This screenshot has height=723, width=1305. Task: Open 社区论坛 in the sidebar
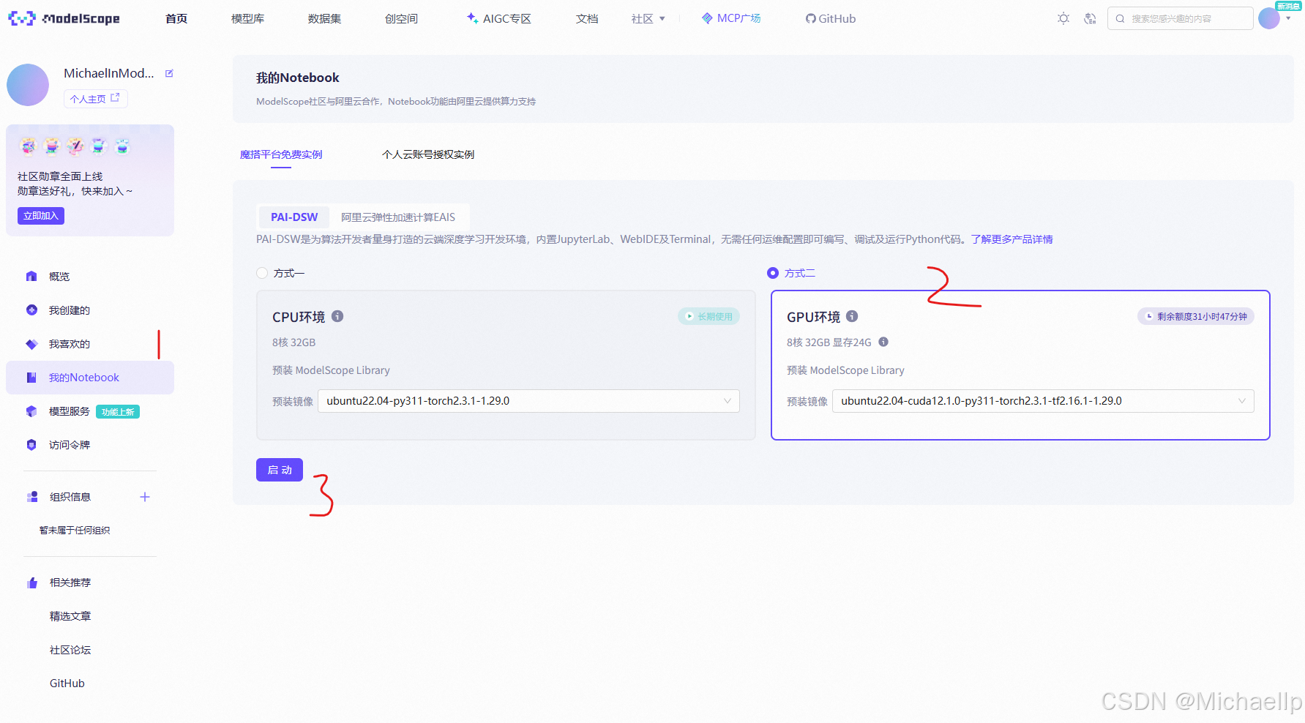tap(70, 650)
